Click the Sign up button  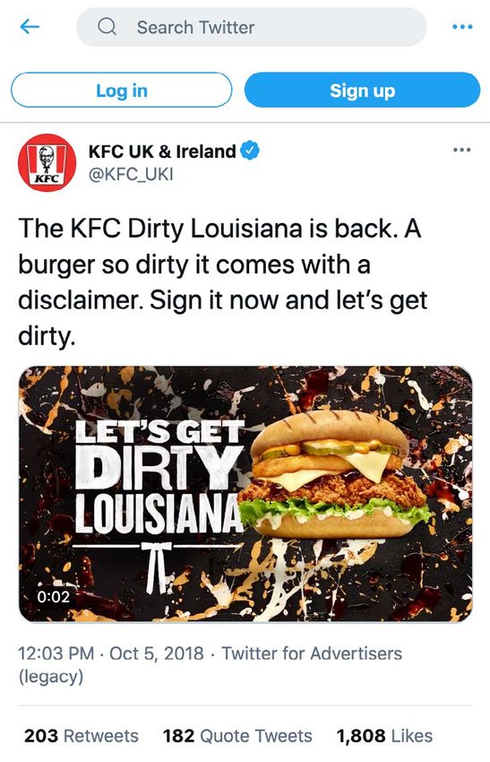click(362, 90)
